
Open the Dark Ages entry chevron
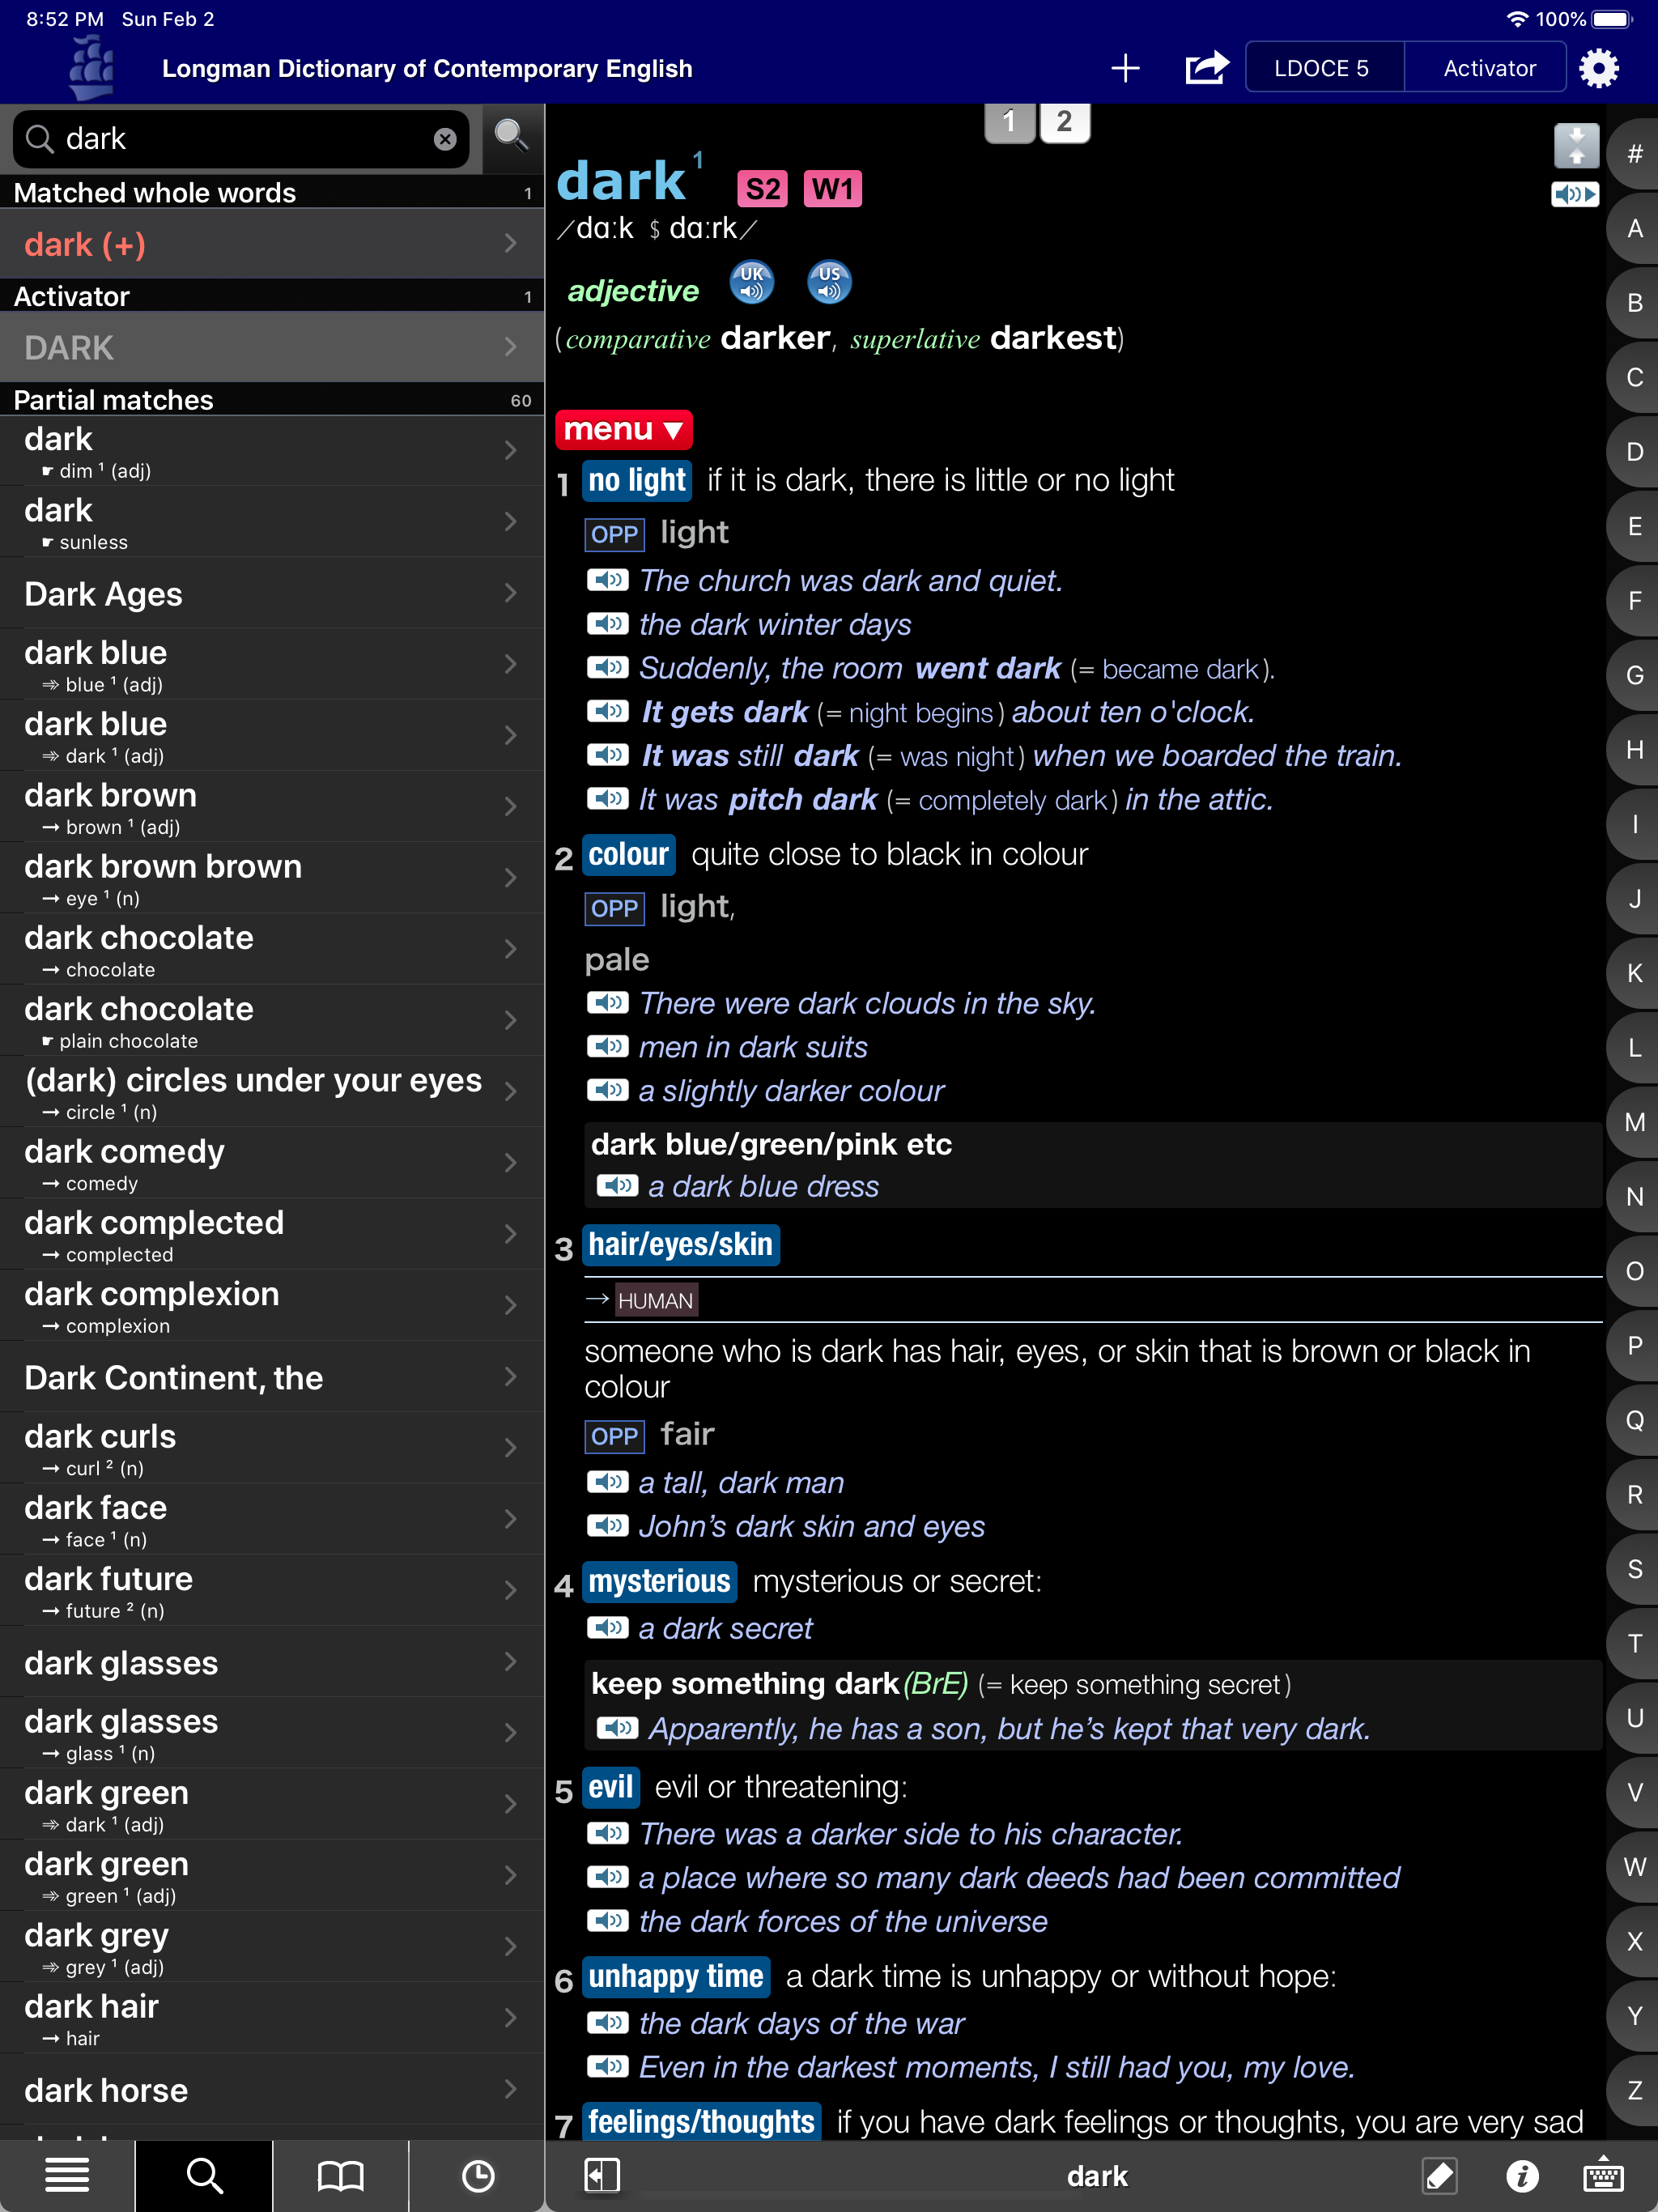(510, 593)
